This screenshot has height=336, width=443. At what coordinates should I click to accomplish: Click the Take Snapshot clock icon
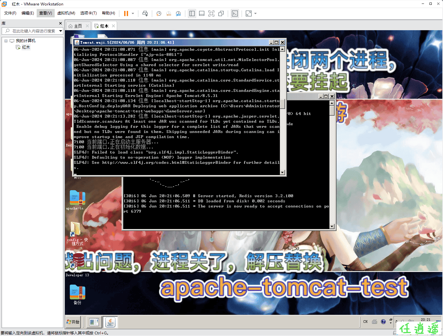pyautogui.click(x=159, y=13)
